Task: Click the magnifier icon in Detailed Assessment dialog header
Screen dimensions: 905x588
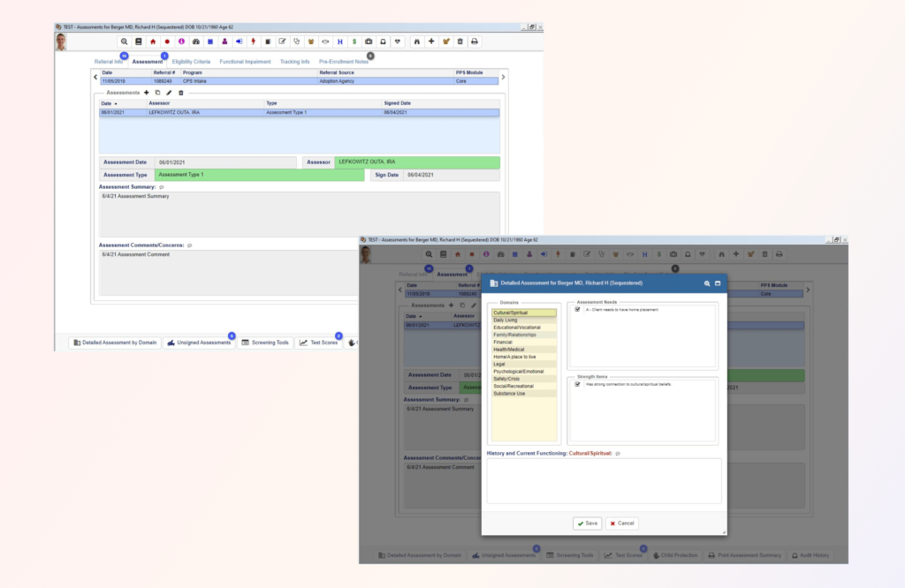Action: click(x=707, y=283)
